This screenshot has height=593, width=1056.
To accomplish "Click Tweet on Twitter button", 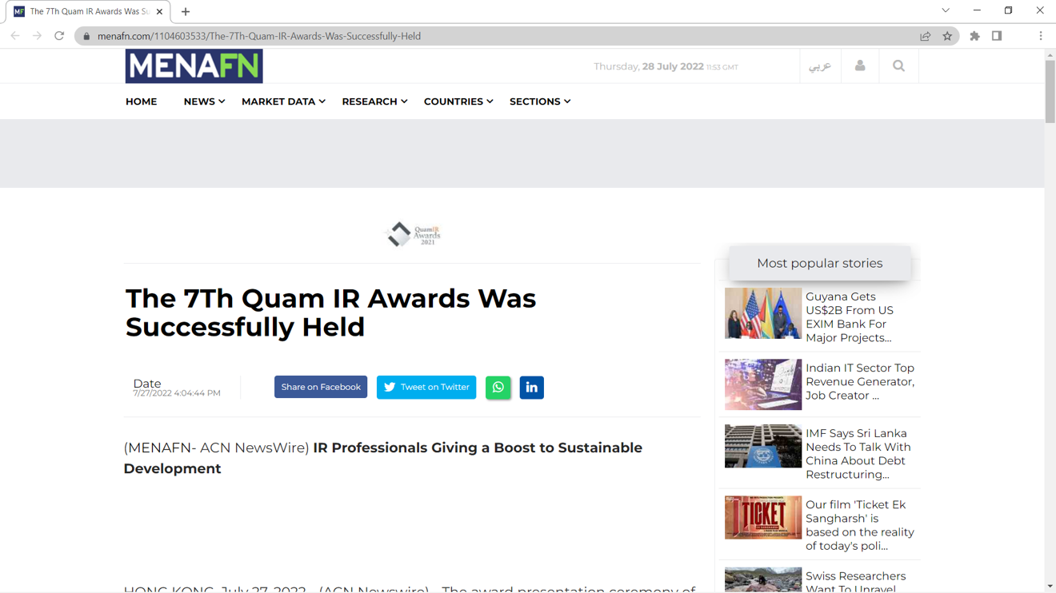I will click(x=426, y=388).
